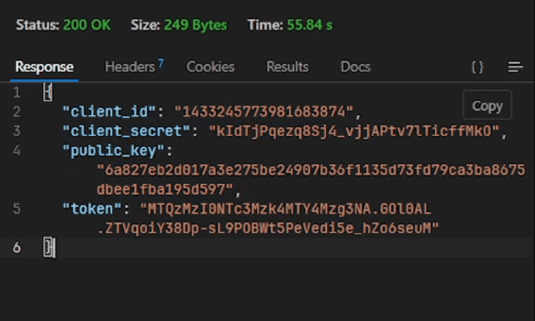Click line number 2 in gutter

pos(16,112)
